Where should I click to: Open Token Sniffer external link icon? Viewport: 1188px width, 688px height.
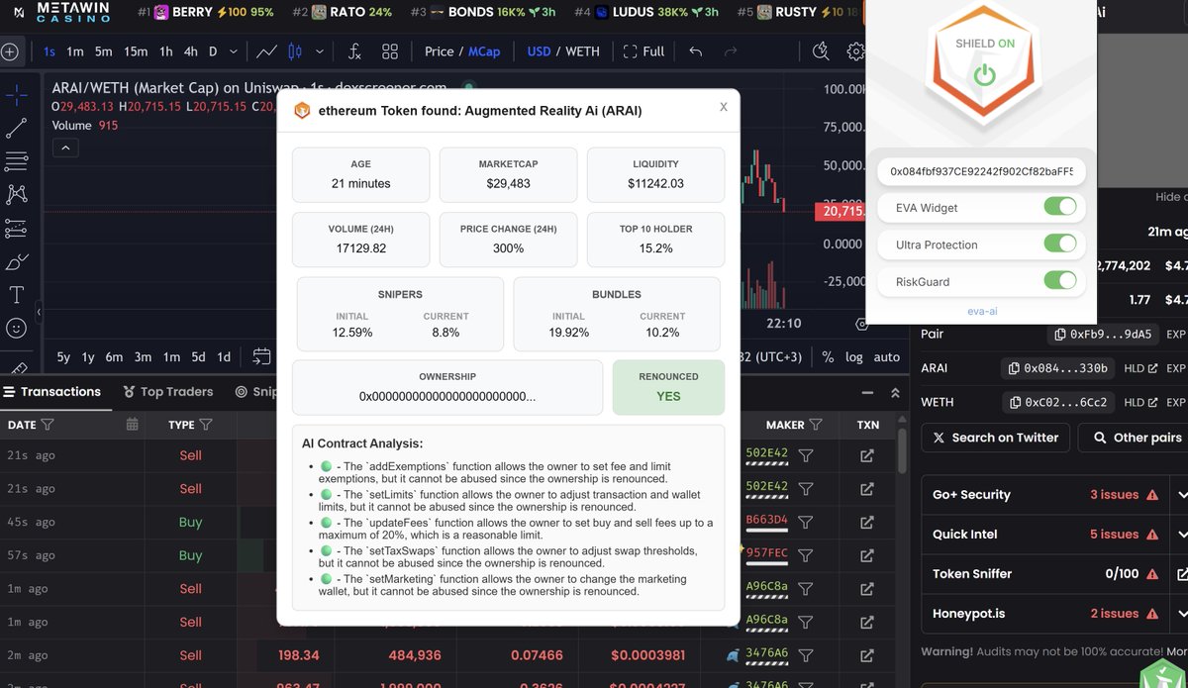1182,574
